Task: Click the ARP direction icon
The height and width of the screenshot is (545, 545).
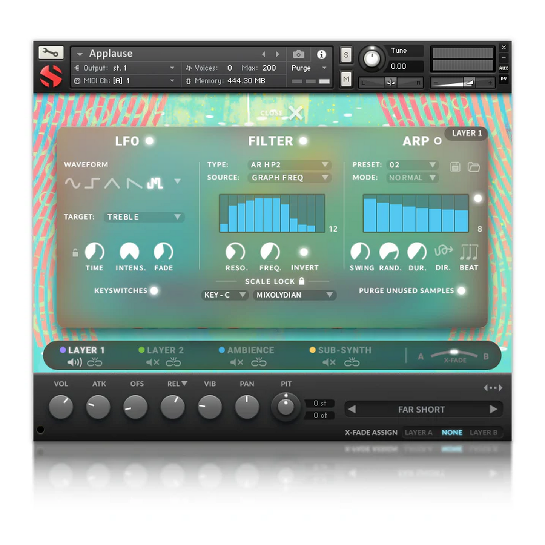Action: click(443, 252)
